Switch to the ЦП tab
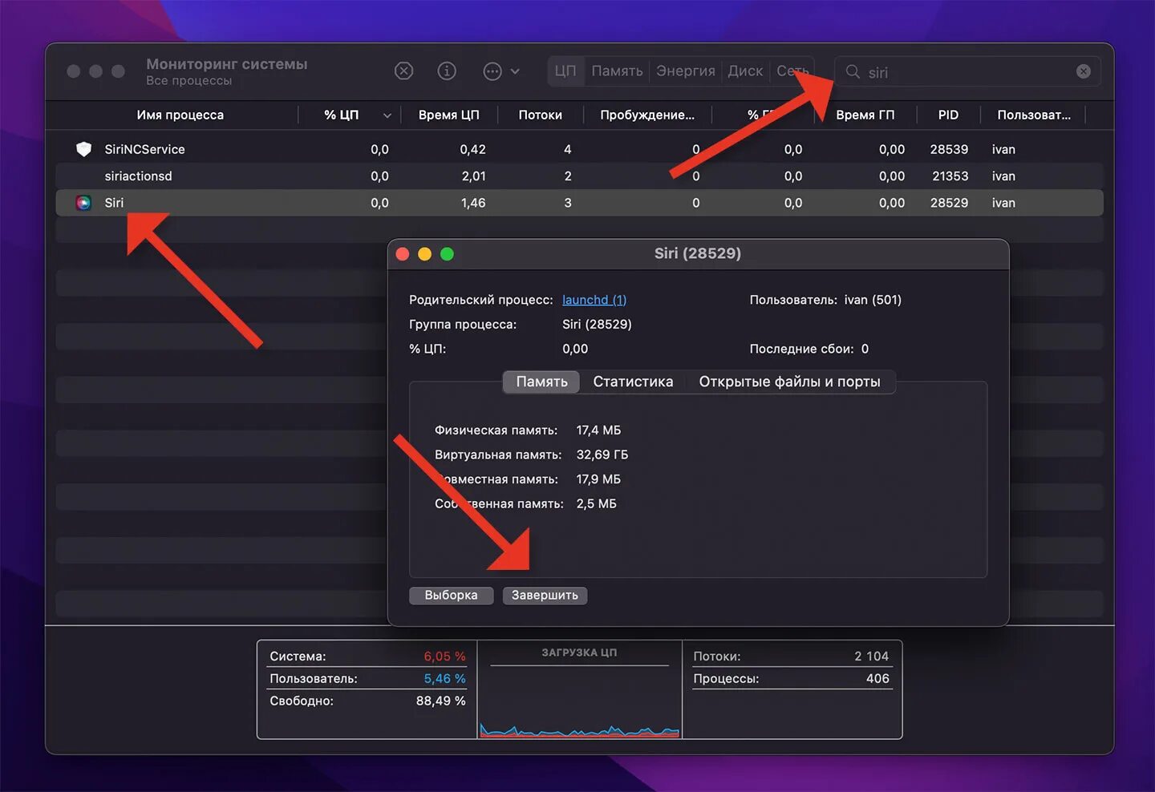Screen dimensions: 1155x792 pyautogui.click(x=565, y=71)
